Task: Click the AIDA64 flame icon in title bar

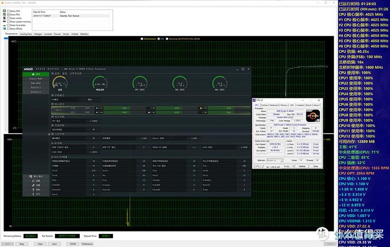Action: pos(2,3)
